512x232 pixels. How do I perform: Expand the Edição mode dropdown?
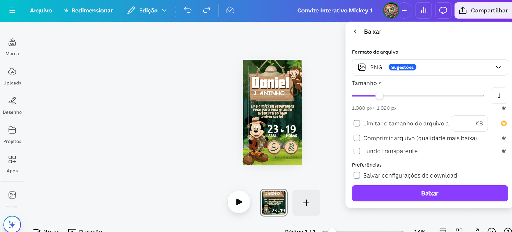click(147, 11)
